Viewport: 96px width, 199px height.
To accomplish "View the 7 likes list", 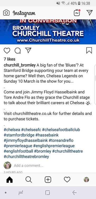I will click(9, 59).
